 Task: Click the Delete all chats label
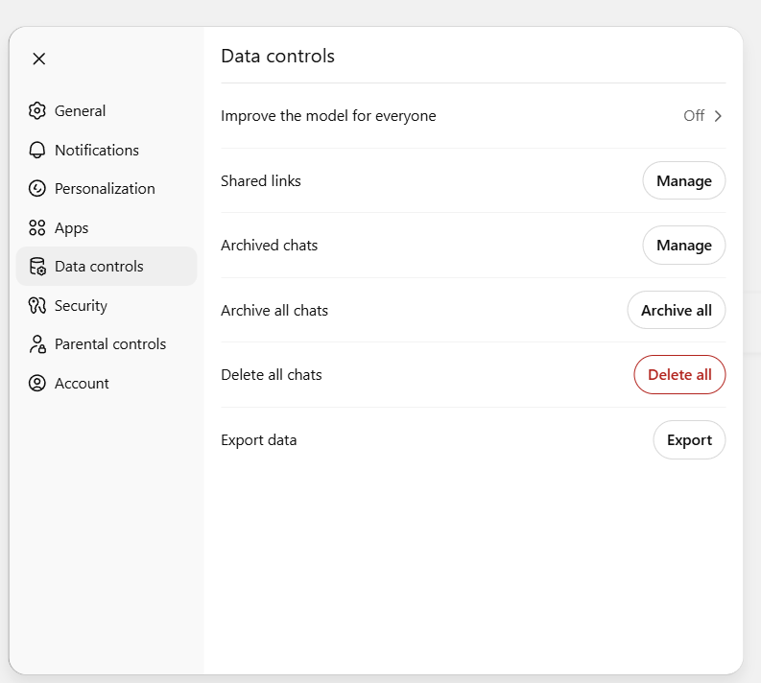pos(272,374)
